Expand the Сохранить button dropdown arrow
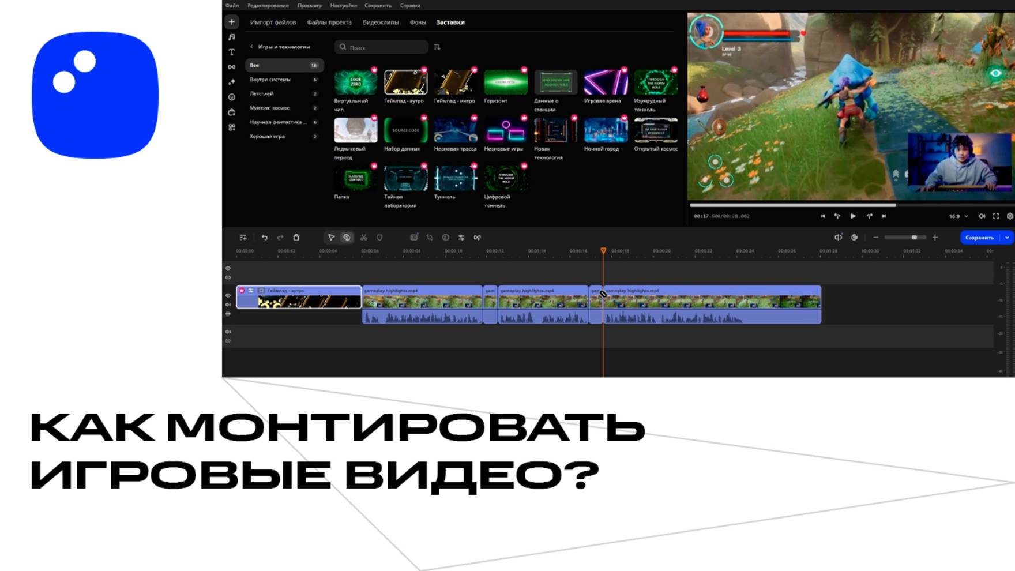 [1008, 237]
